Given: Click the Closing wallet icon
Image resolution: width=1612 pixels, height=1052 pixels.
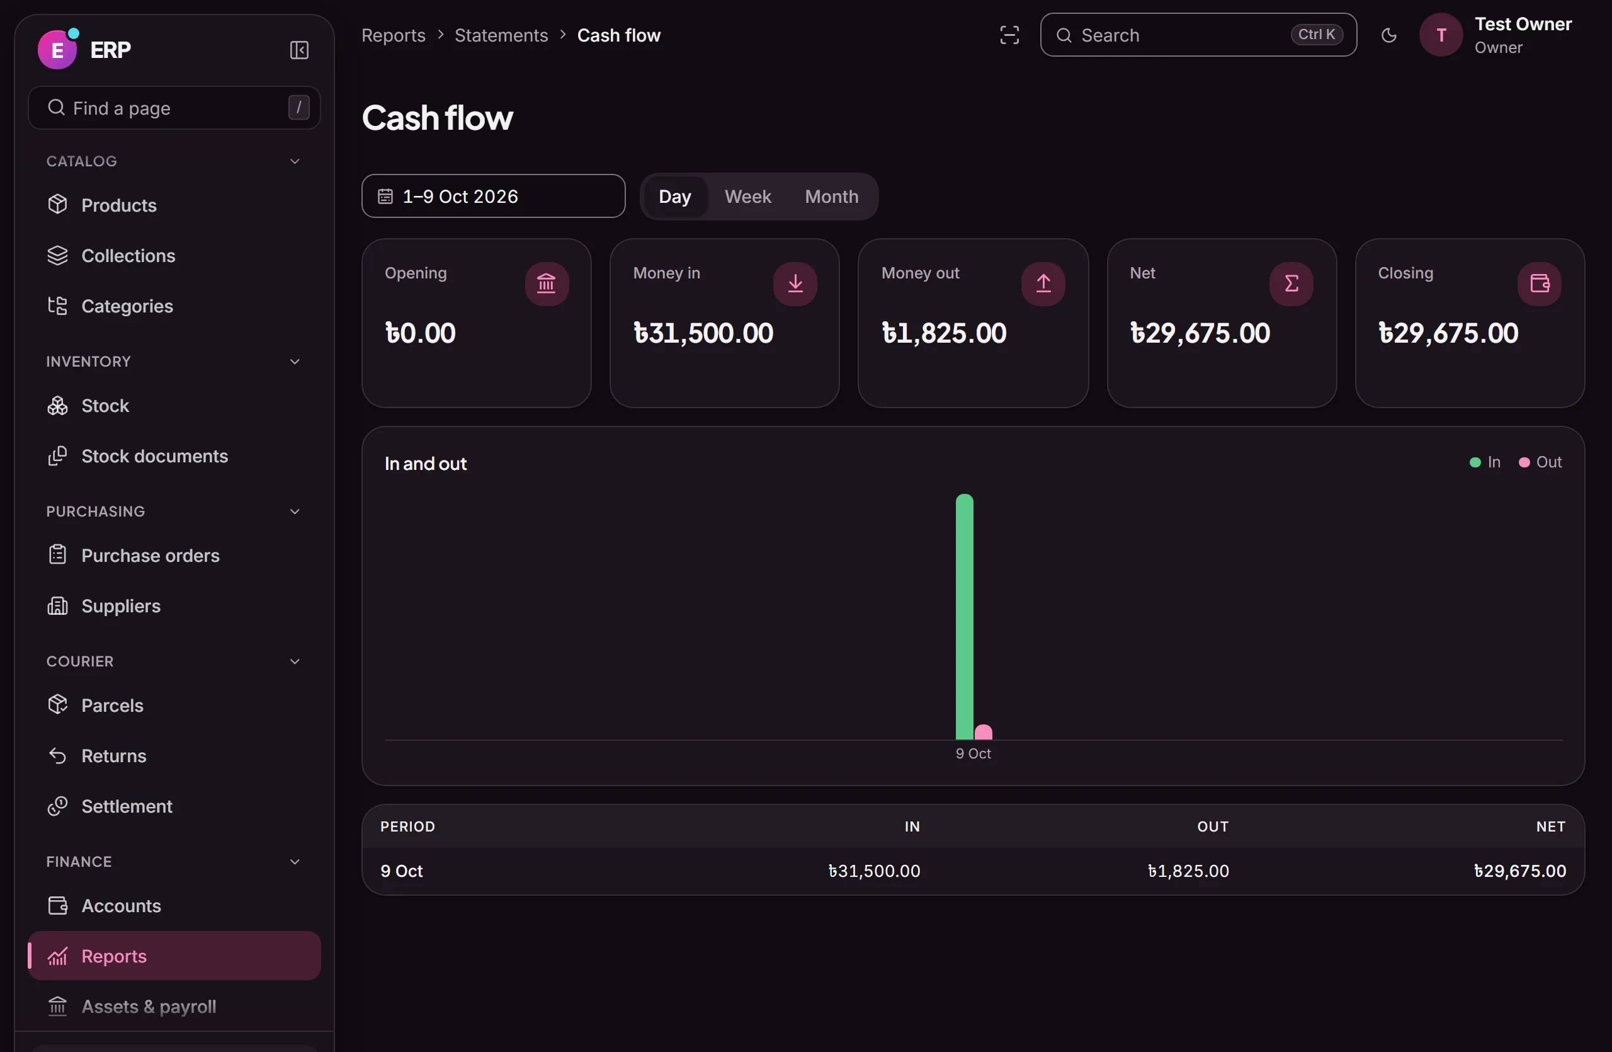Looking at the screenshot, I should 1540,284.
